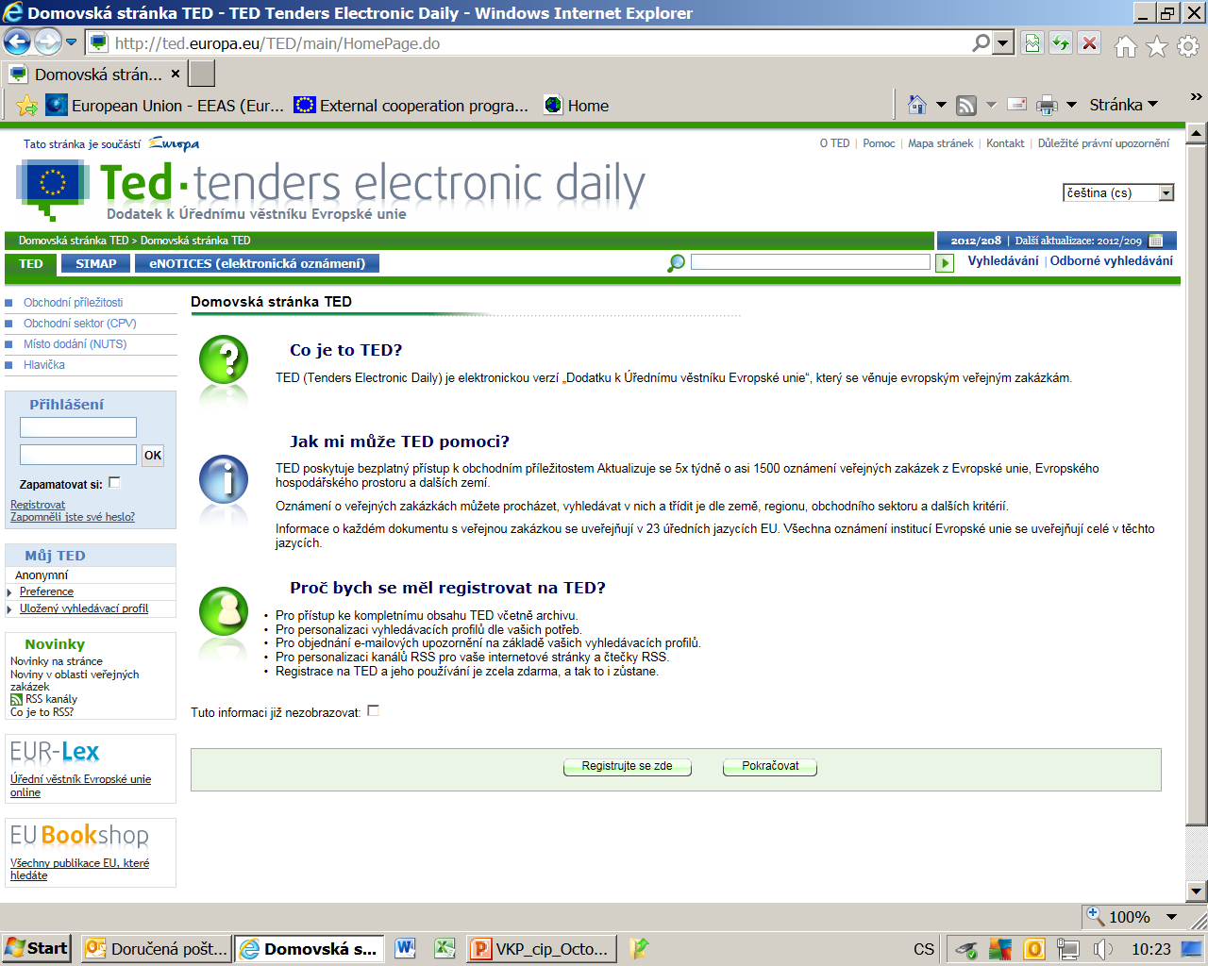Click the RSS feeds icon in command bar
The image size is (1208, 966).
point(966,105)
